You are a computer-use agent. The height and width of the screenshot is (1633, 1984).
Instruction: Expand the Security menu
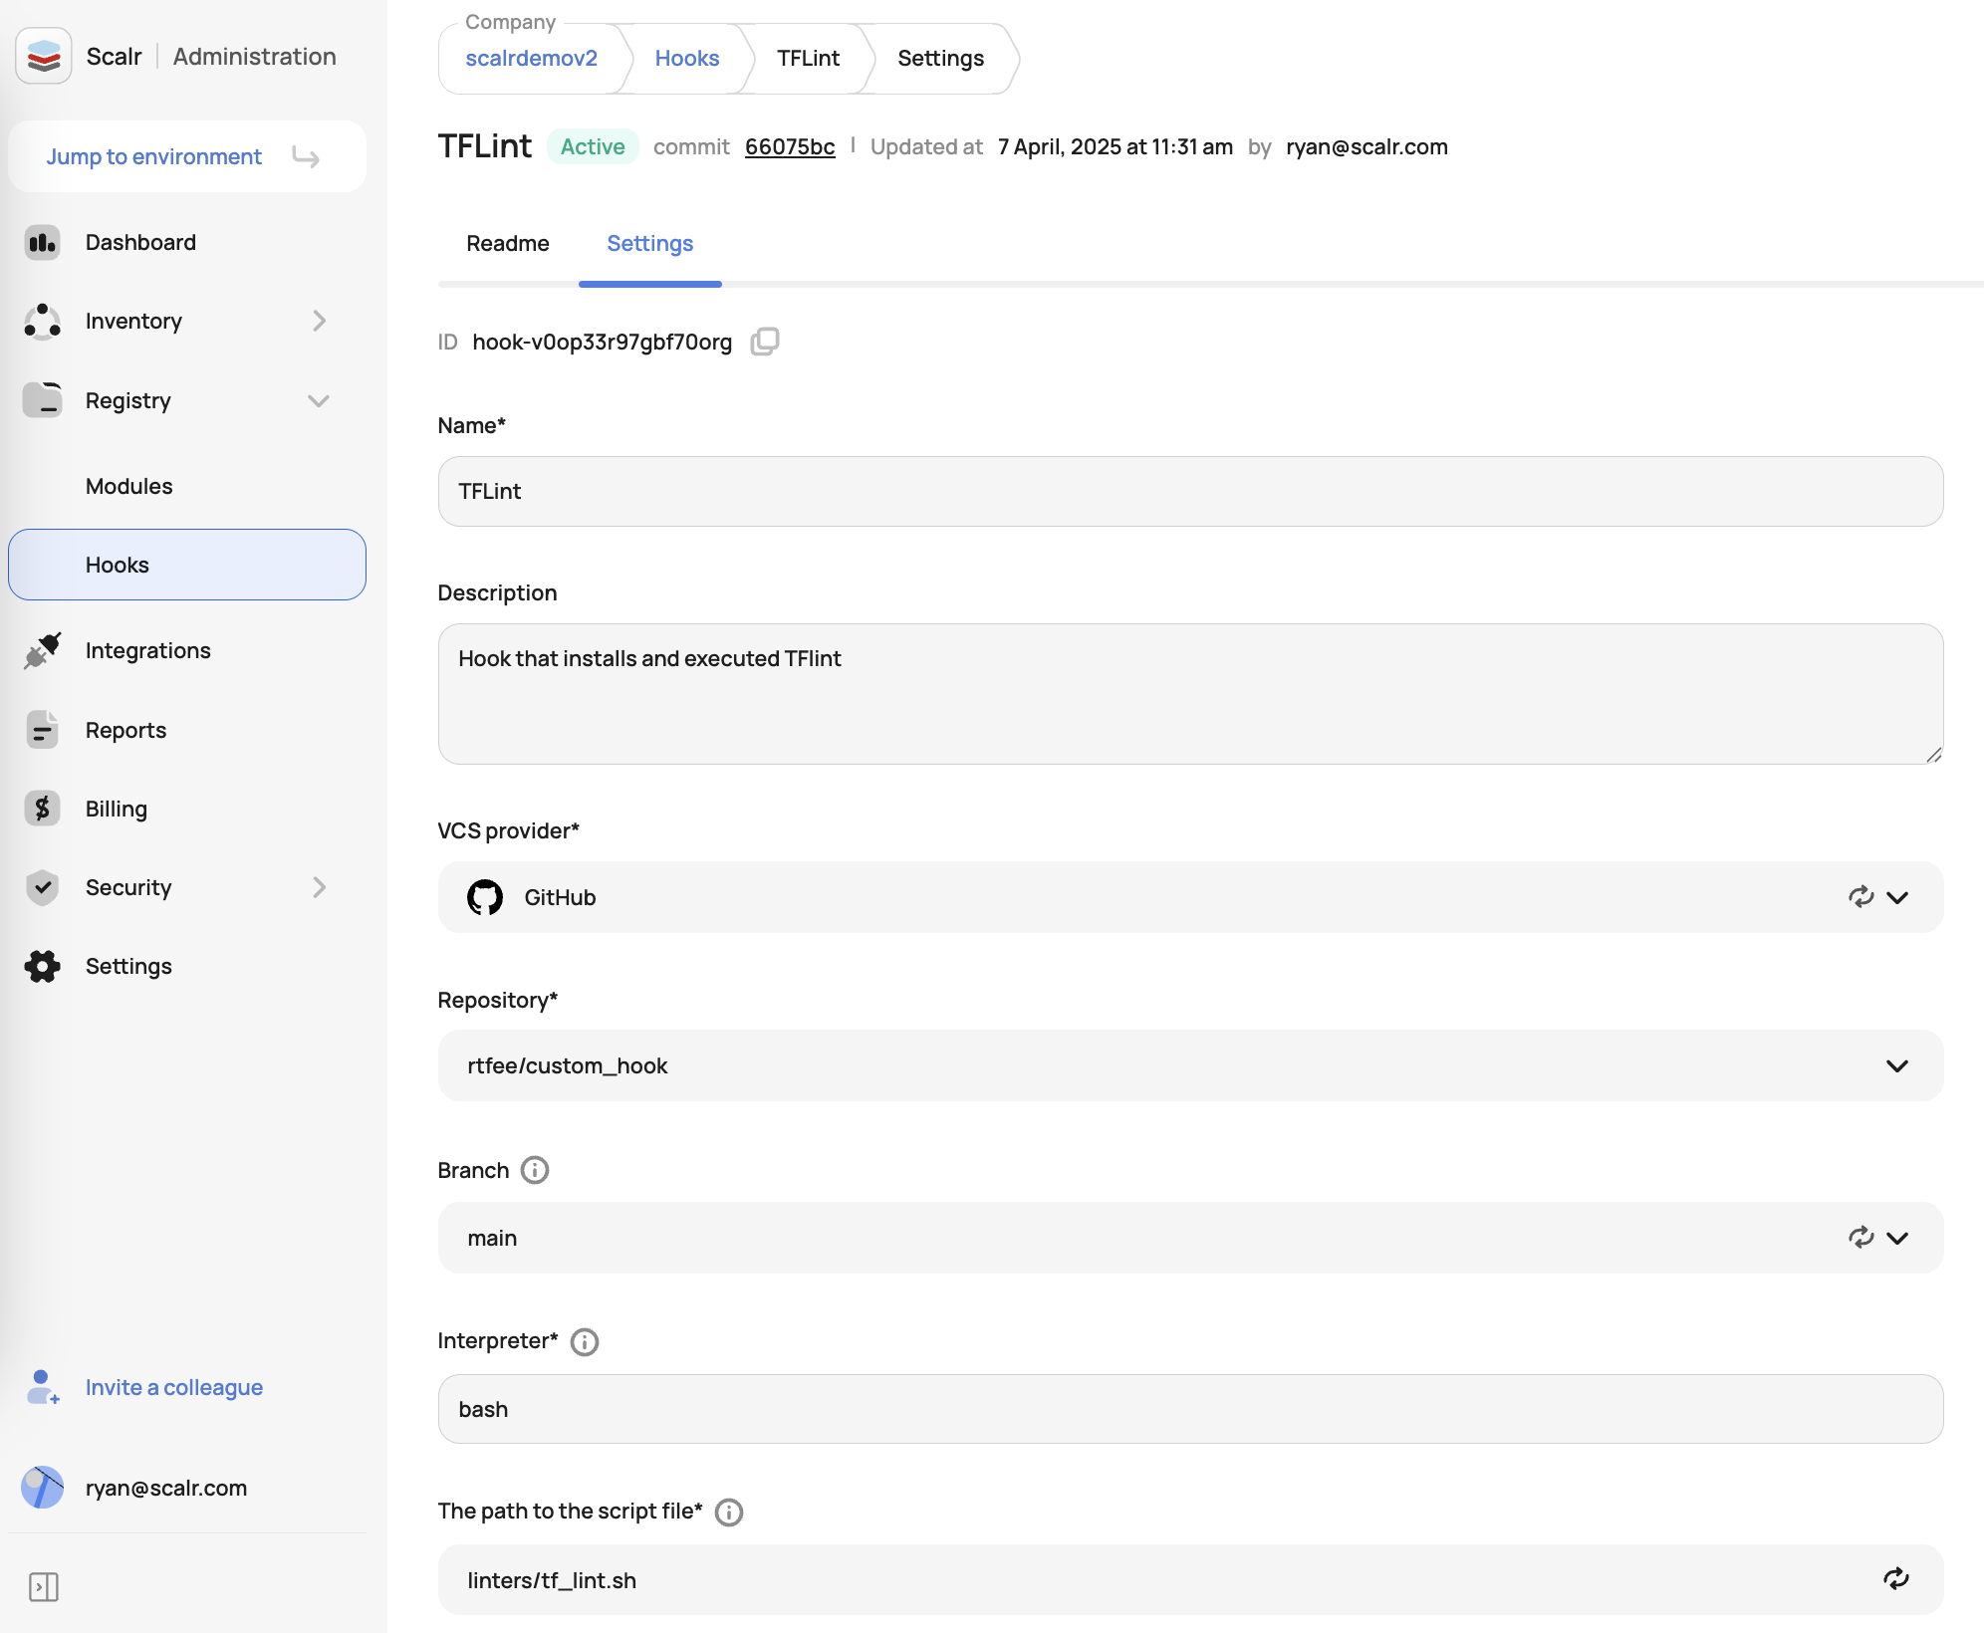319,887
